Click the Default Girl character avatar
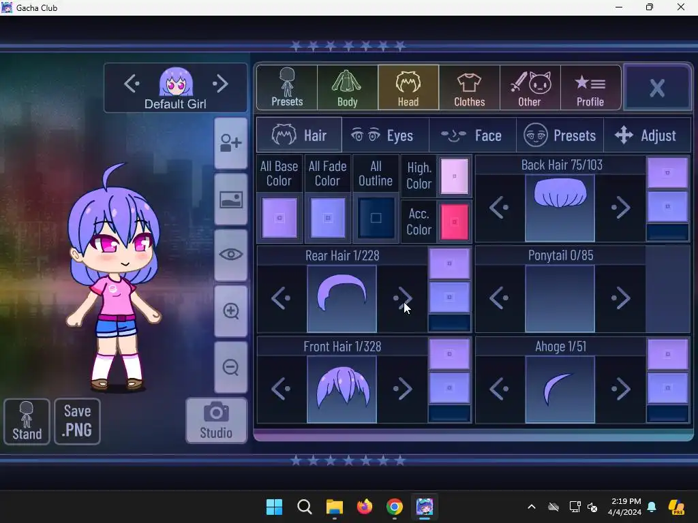The image size is (698, 523). pos(176,82)
